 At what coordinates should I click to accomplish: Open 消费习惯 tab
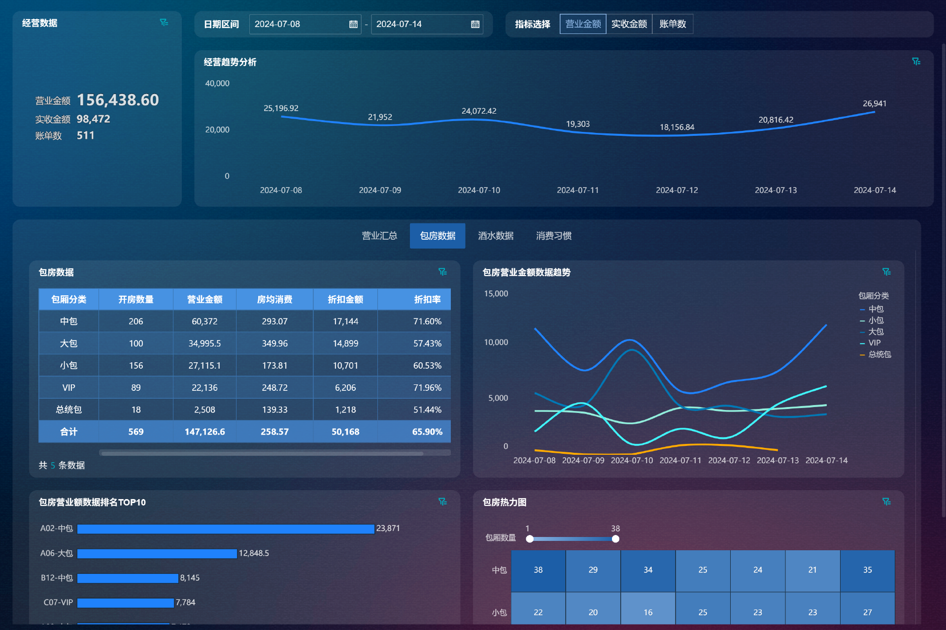tap(554, 236)
